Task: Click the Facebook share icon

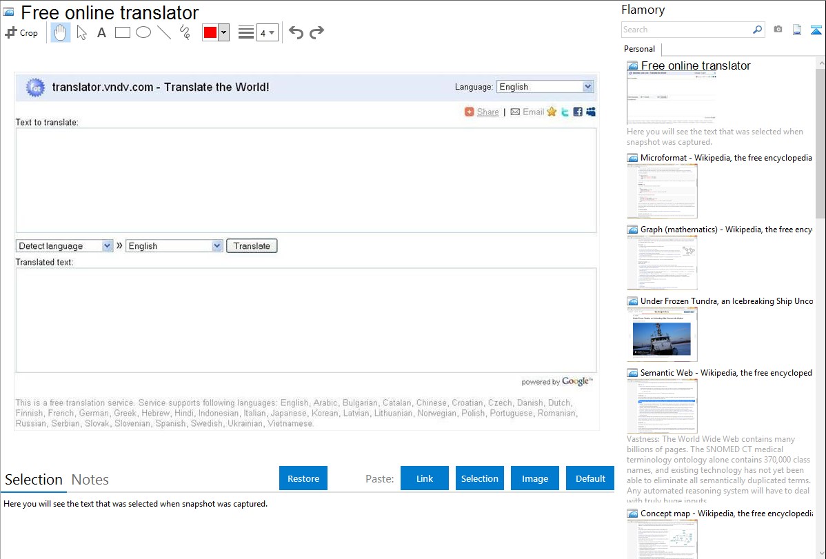Action: (x=578, y=112)
